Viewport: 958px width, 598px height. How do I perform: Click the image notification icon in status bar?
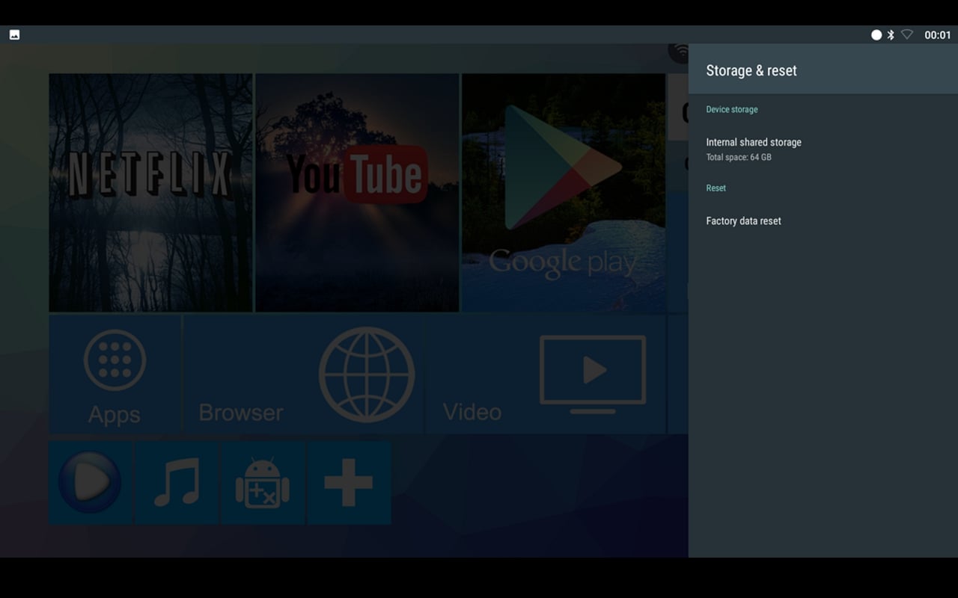(14, 34)
